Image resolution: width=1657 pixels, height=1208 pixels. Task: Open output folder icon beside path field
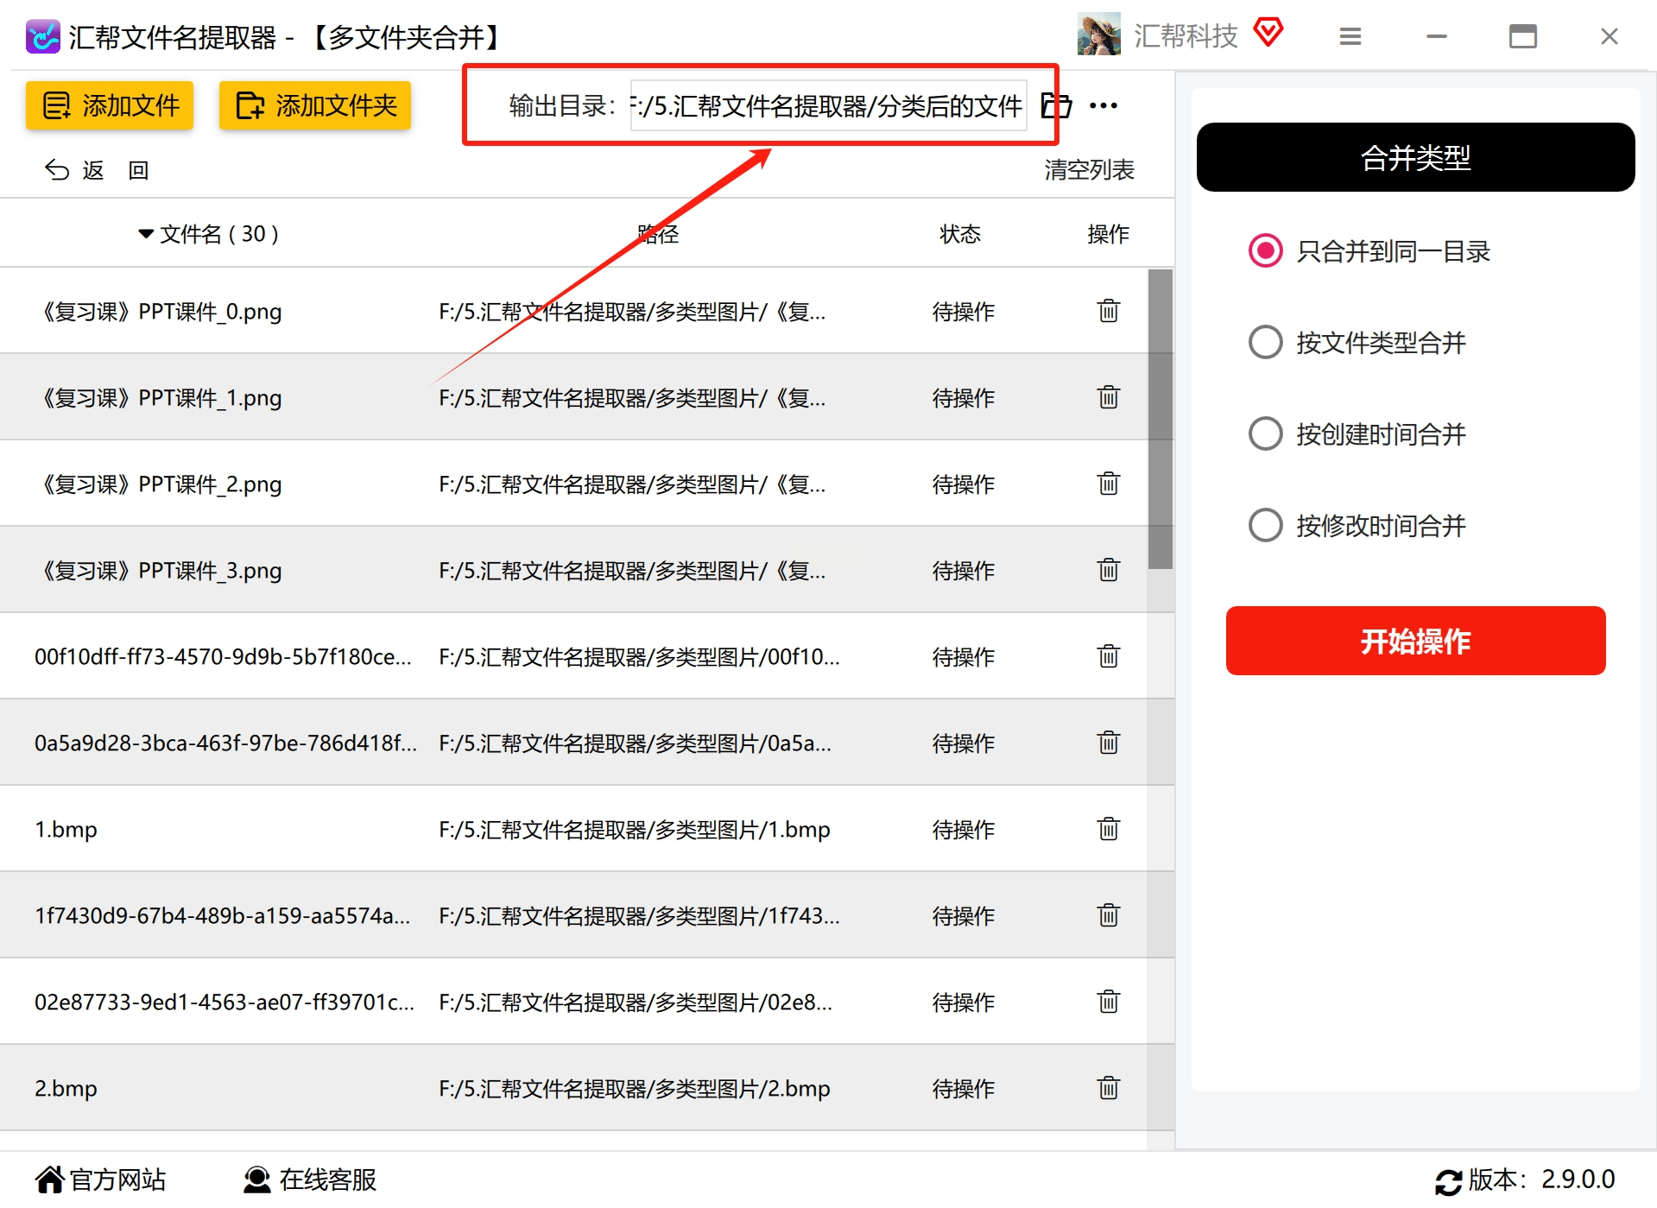tap(1056, 105)
